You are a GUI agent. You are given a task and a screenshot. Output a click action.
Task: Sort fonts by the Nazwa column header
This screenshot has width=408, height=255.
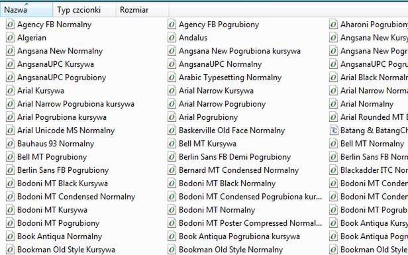[26, 10]
